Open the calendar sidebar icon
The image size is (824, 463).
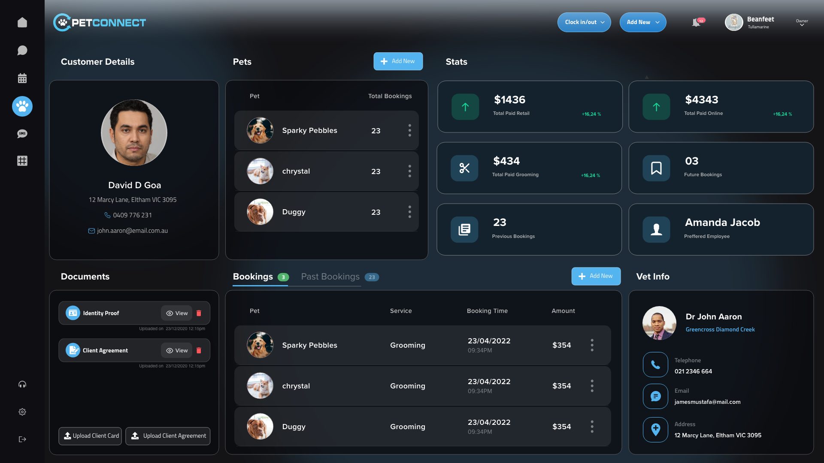point(22,78)
